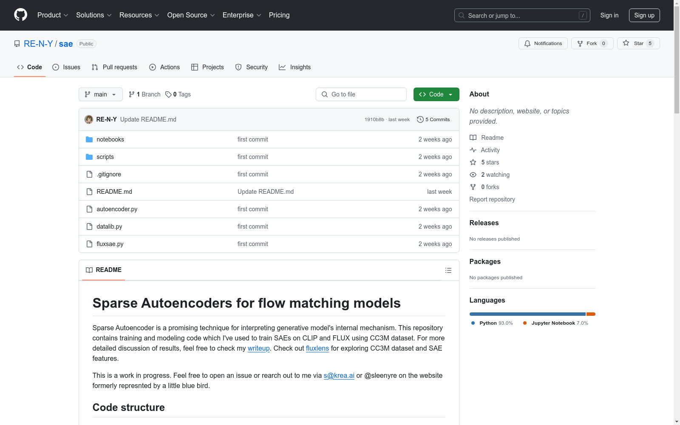The image size is (680, 425).
Task: Click the fork icon in Fork button
Action: [x=580, y=43]
